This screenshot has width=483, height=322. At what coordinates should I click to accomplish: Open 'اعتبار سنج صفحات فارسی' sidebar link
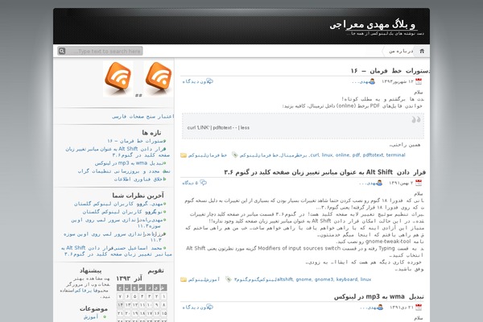point(143,117)
